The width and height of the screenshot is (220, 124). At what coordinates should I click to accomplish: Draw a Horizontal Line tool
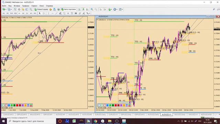(x=53, y=13)
